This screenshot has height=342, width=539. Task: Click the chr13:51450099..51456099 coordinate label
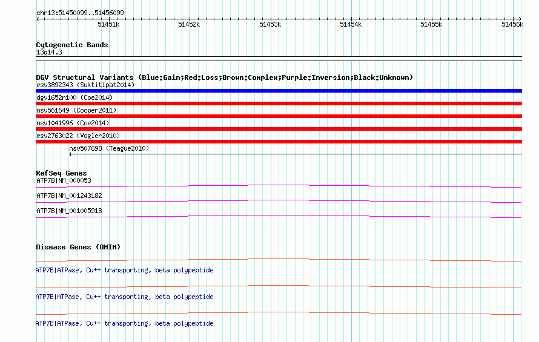click(x=80, y=13)
